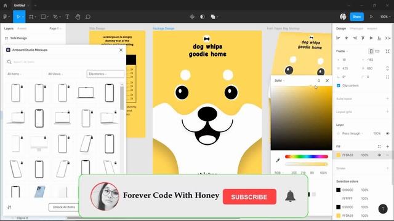Switch to the Assets tab
Image resolution: width=394 pixels, height=221 pixels.
(22, 28)
